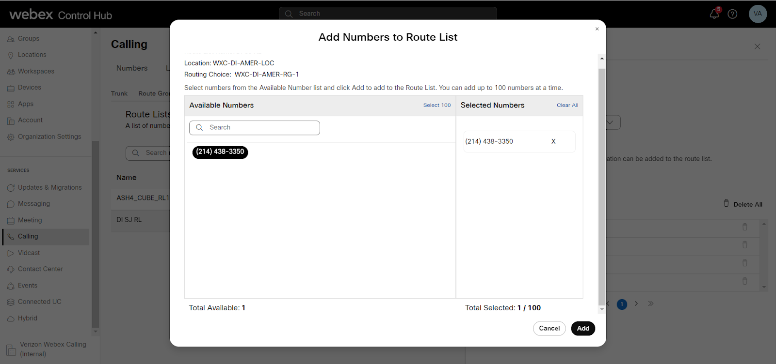
Task: Click the Contact Center headset icon
Action: (x=11, y=270)
